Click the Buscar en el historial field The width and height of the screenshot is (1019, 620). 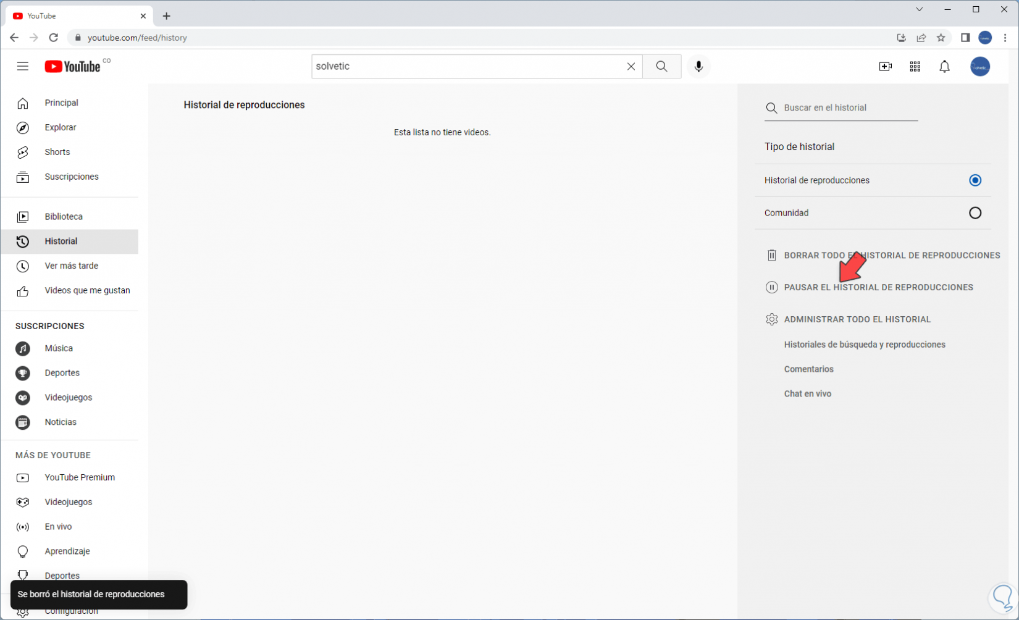point(841,108)
